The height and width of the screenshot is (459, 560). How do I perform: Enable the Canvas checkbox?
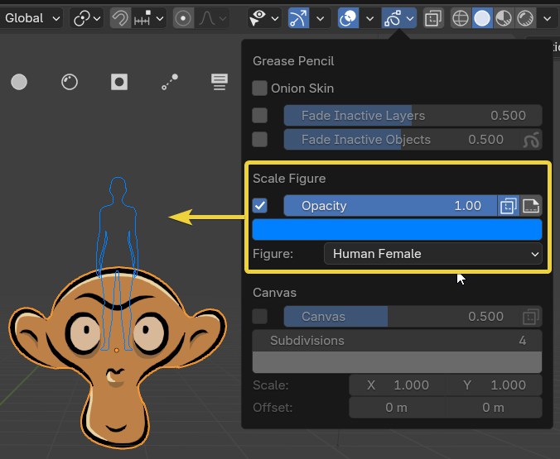[x=259, y=317]
